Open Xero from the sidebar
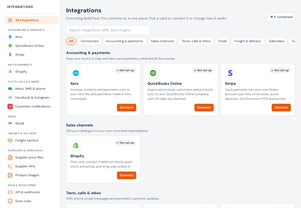 click(32, 37)
